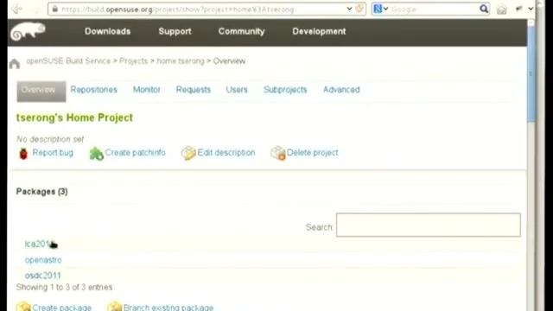Screen dimensions: 553x311
Task: Open the Downloads menu
Action: point(107,31)
